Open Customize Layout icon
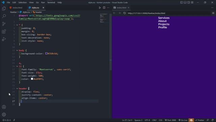 (192, 2)
